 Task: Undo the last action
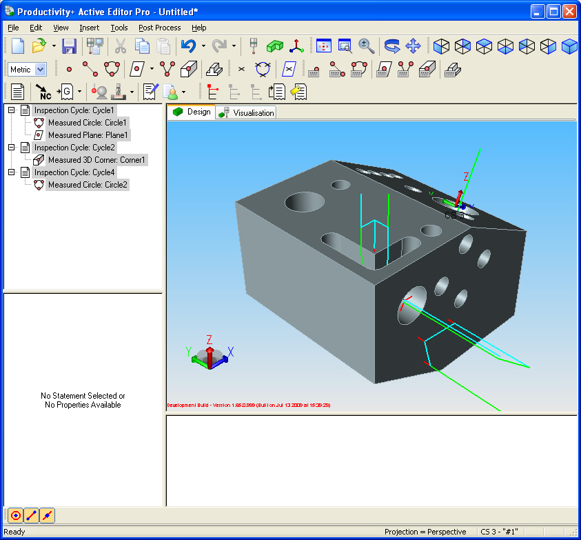click(x=188, y=46)
